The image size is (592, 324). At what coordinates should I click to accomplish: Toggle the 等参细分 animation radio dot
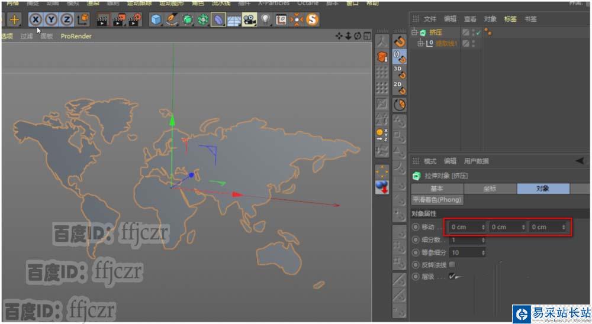(x=416, y=252)
